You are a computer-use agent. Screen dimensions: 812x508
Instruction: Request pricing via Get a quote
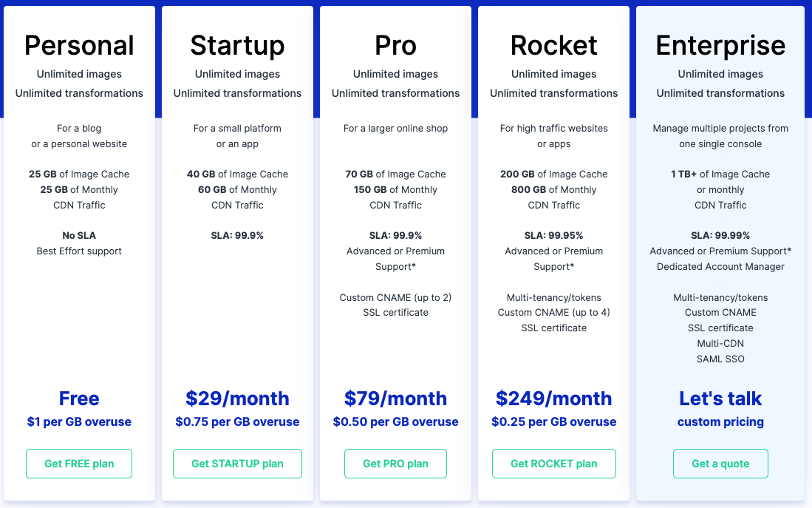tap(720, 464)
